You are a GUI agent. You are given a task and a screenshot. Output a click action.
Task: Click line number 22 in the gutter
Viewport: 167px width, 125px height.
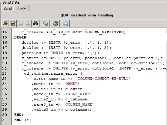pos(4,73)
